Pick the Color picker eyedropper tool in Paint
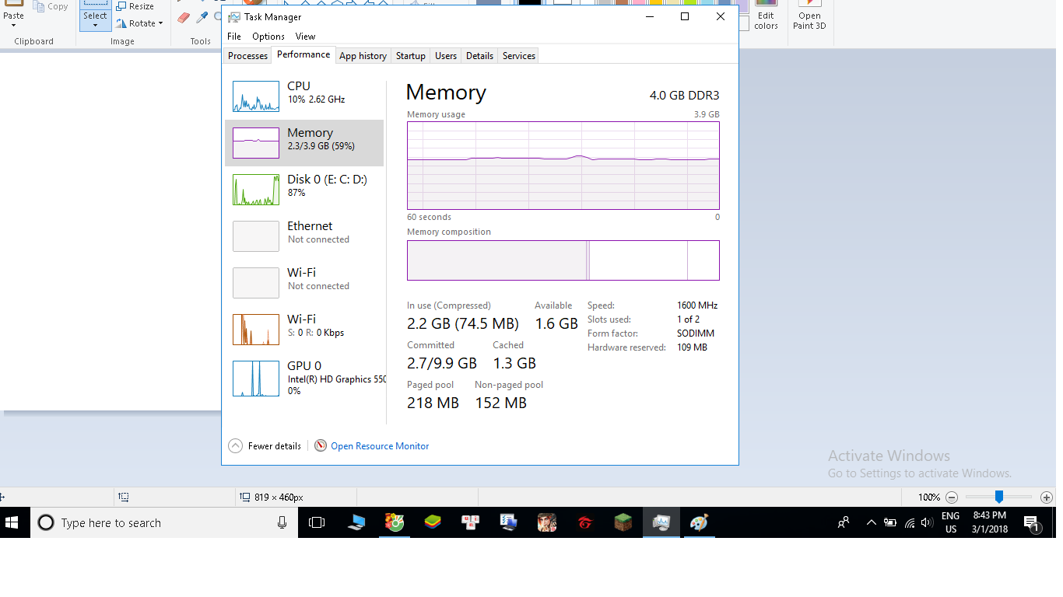The image size is (1063, 597). (x=202, y=17)
